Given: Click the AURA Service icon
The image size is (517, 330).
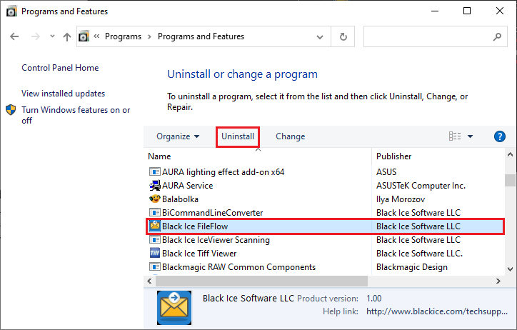Looking at the screenshot, I should (x=155, y=186).
